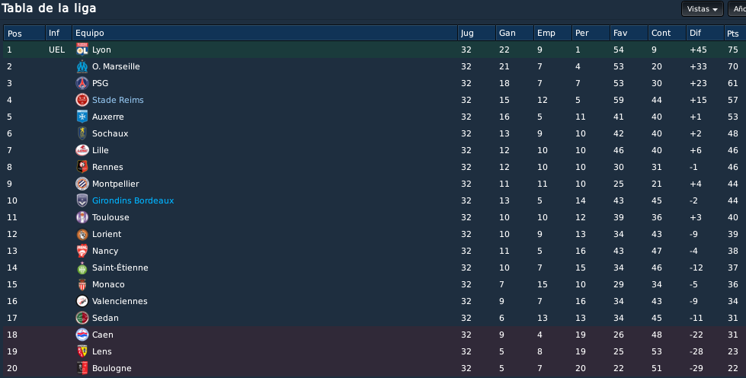This screenshot has height=378, width=746.
Task: Click the PSG club crest icon
Action: tap(82, 83)
